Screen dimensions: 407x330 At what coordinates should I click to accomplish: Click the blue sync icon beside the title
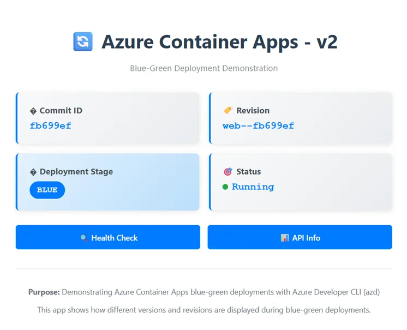[83, 41]
